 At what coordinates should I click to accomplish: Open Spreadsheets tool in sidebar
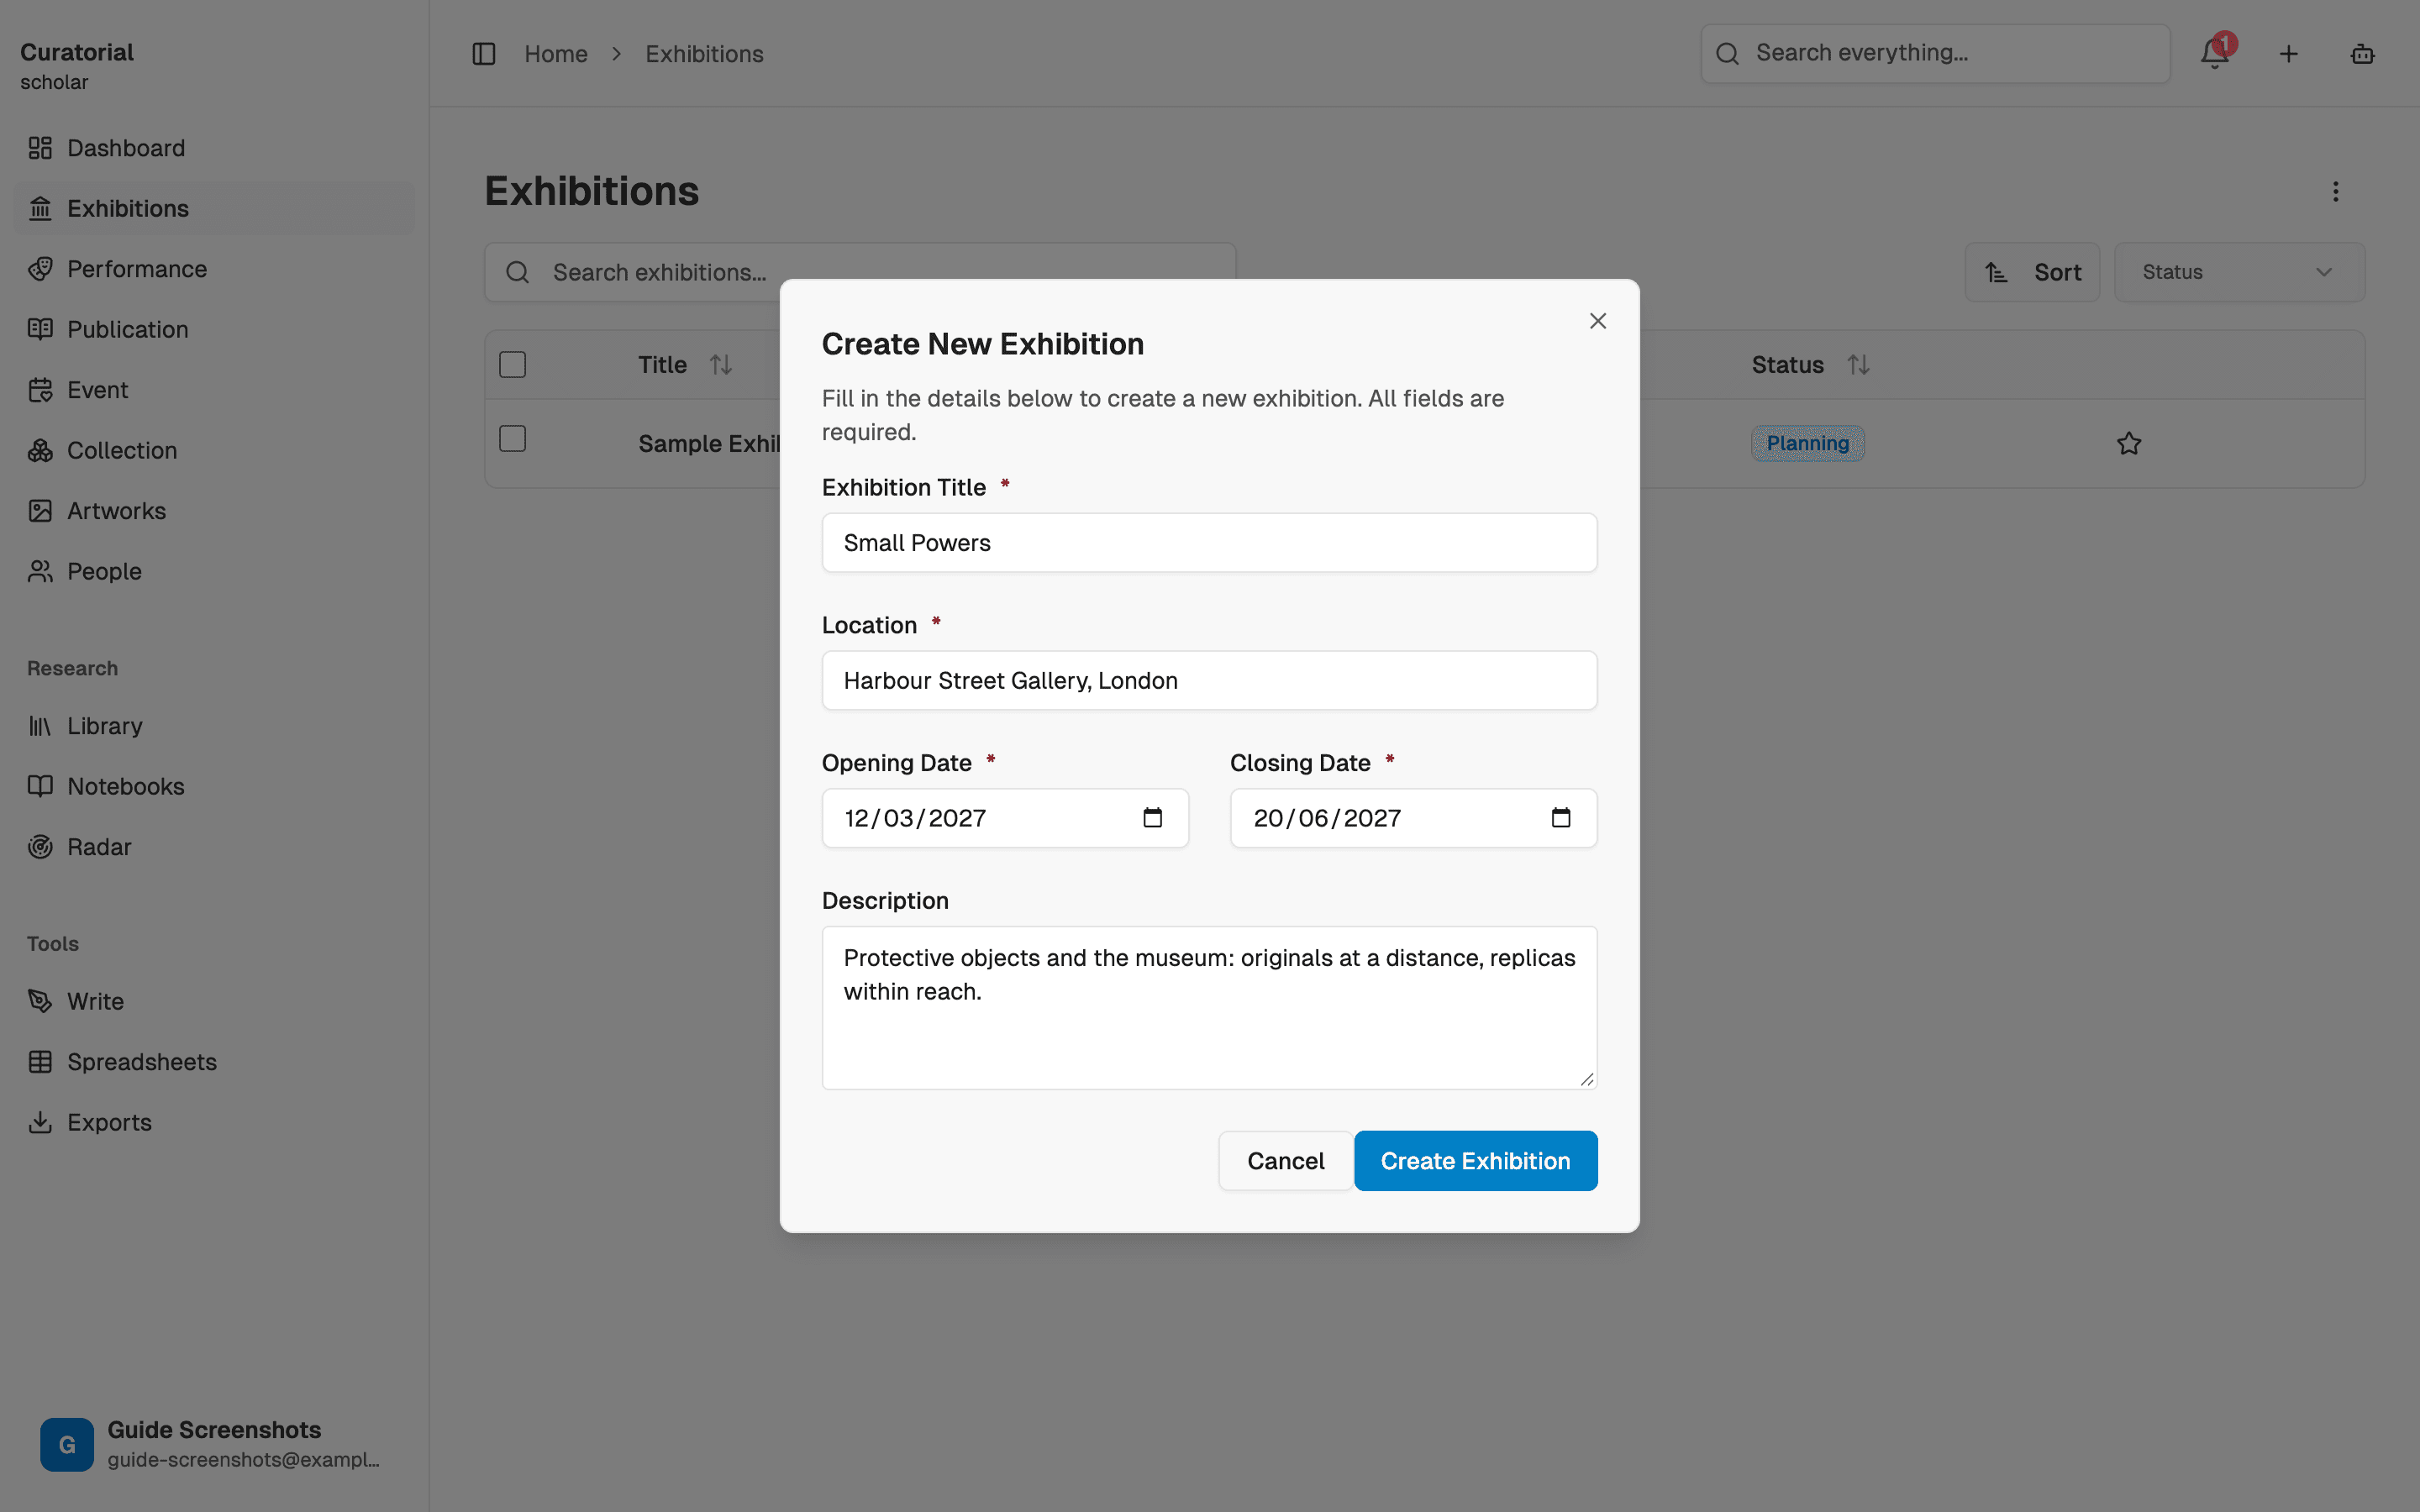pyautogui.click(x=214, y=1062)
